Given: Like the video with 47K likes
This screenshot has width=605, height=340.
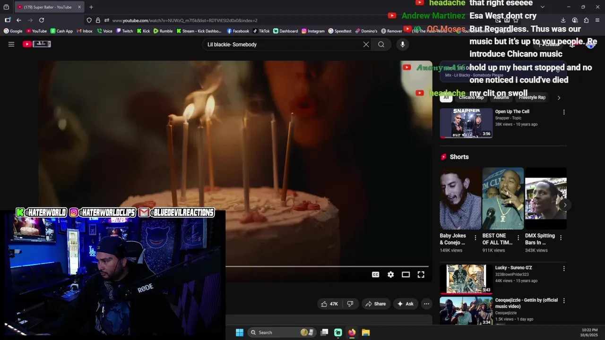Looking at the screenshot, I should point(329,304).
